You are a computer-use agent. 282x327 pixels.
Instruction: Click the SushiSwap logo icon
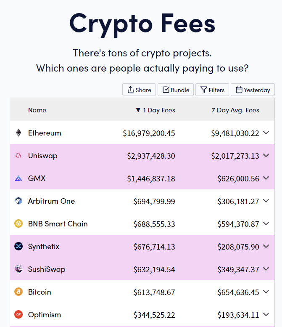(x=18, y=269)
